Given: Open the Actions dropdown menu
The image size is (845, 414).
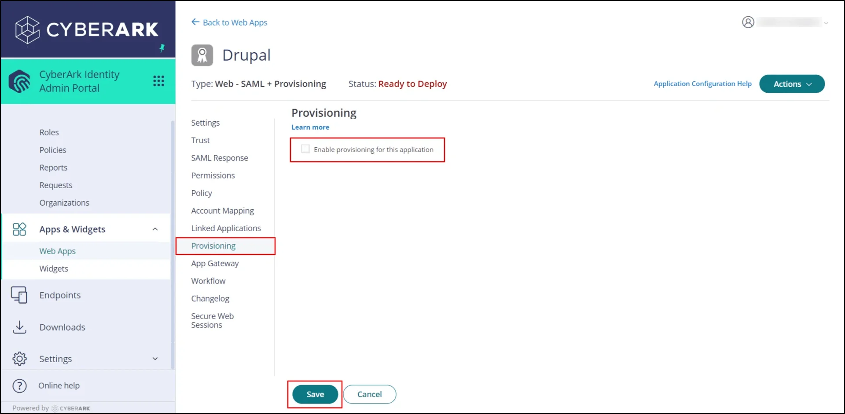Looking at the screenshot, I should tap(792, 84).
